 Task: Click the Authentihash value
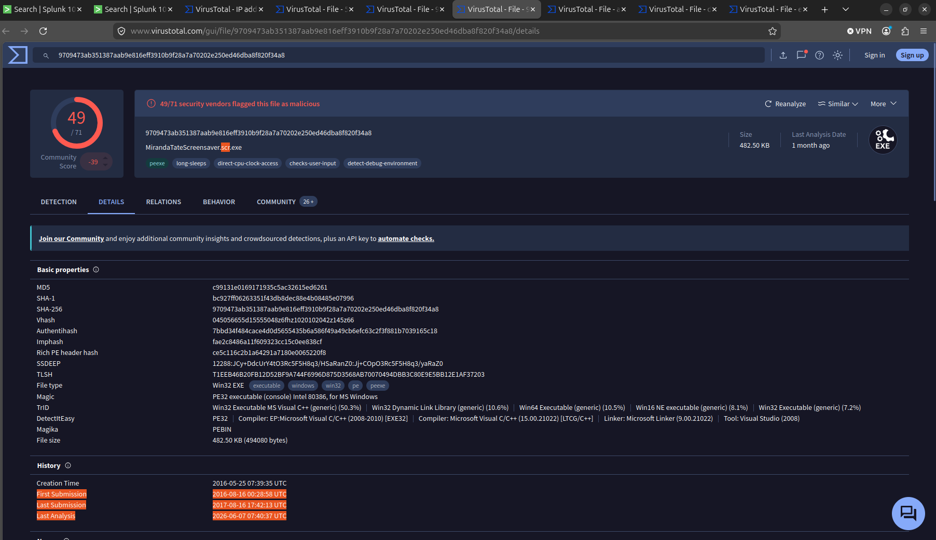(325, 331)
